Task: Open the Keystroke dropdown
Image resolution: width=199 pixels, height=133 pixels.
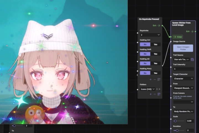Action: [x=150, y=35]
